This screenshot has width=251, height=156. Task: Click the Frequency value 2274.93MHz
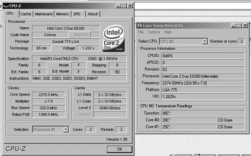(203, 83)
